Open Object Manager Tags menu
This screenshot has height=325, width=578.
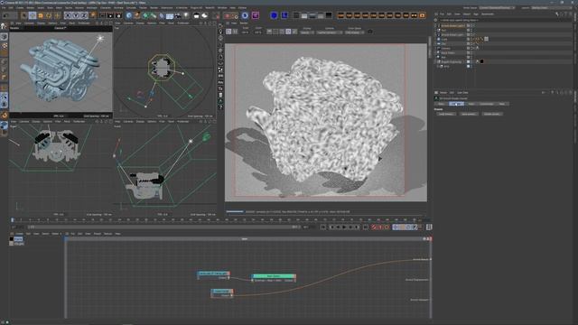tap(476, 14)
